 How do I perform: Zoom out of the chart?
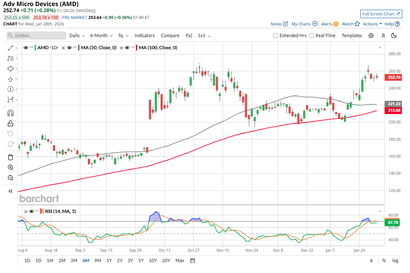10,178
